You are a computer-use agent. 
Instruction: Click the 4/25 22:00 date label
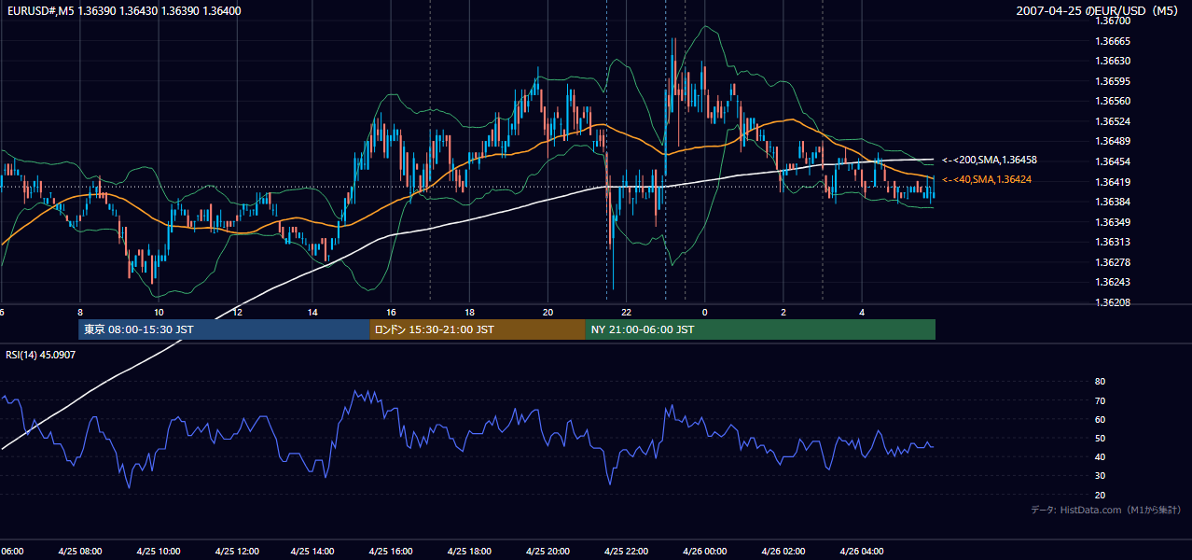[x=625, y=551]
